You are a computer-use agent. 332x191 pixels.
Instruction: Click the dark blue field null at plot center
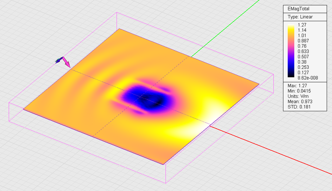pos(147,99)
